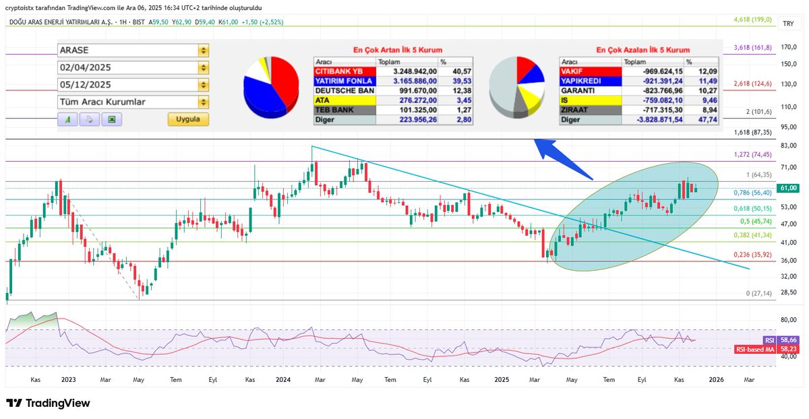Click inside the 05/12/2025 date field

127,85
